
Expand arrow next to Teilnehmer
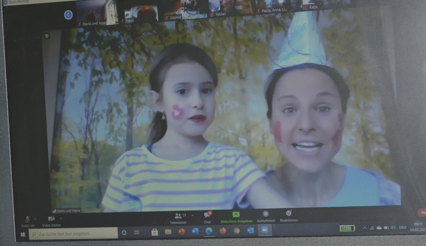click(x=192, y=215)
